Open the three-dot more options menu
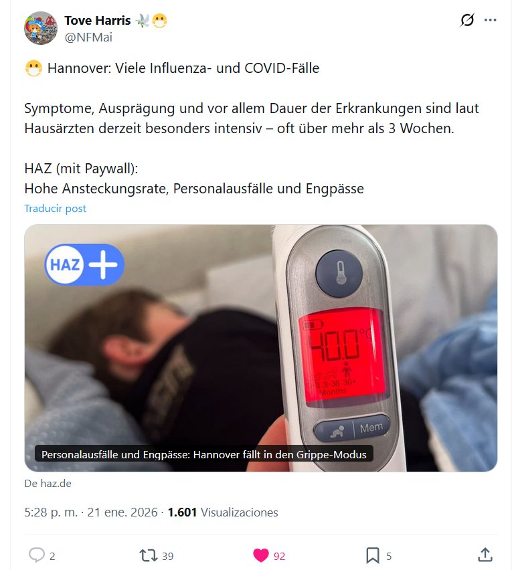This screenshot has width=514, height=570. click(x=491, y=20)
